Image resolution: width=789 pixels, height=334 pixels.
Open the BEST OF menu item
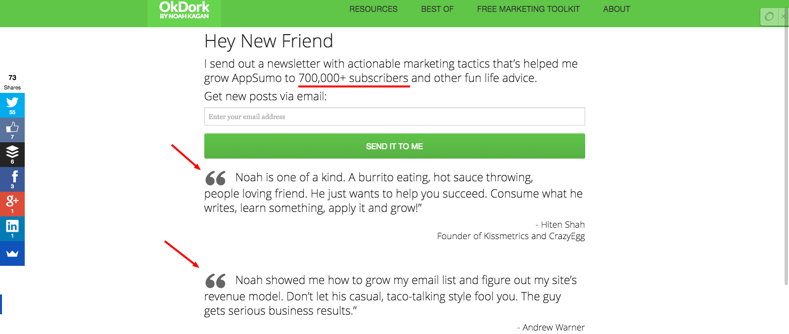click(437, 9)
